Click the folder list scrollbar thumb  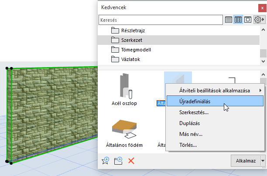click(x=263, y=53)
